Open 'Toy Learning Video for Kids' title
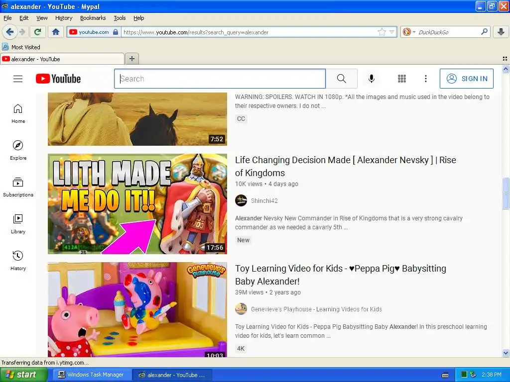 341,275
